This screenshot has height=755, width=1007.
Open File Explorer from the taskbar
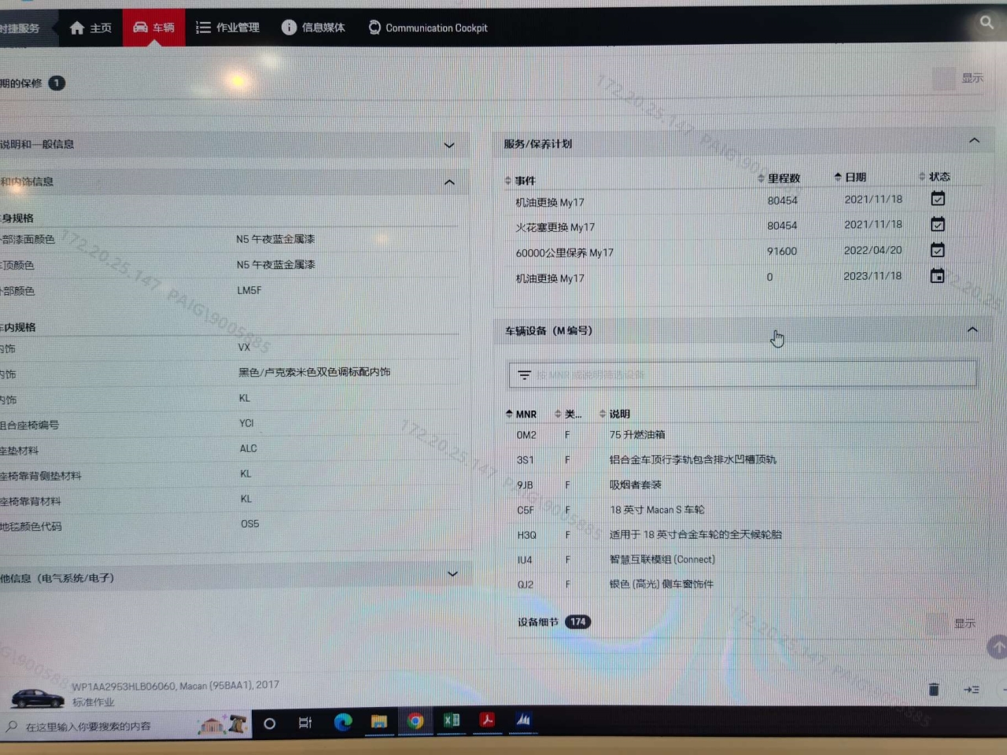pos(379,721)
